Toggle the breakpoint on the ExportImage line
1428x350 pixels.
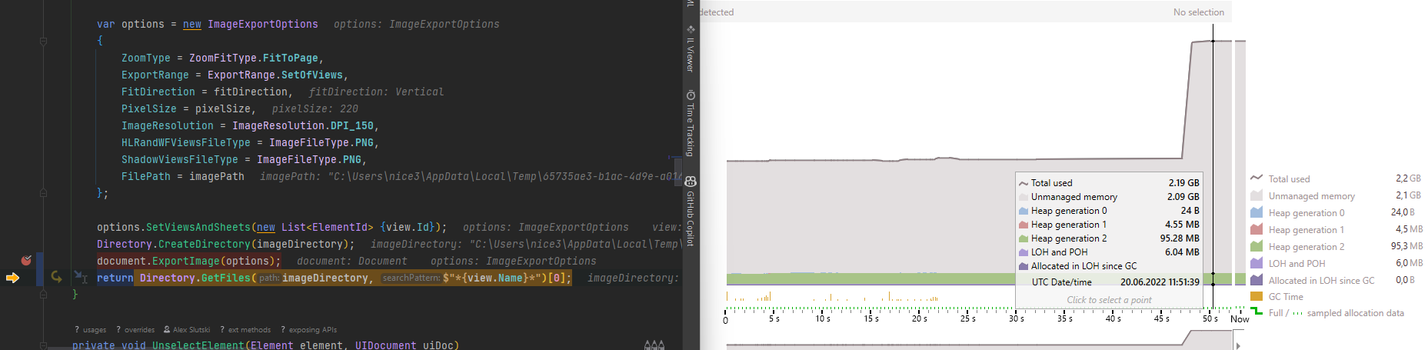[x=26, y=261]
